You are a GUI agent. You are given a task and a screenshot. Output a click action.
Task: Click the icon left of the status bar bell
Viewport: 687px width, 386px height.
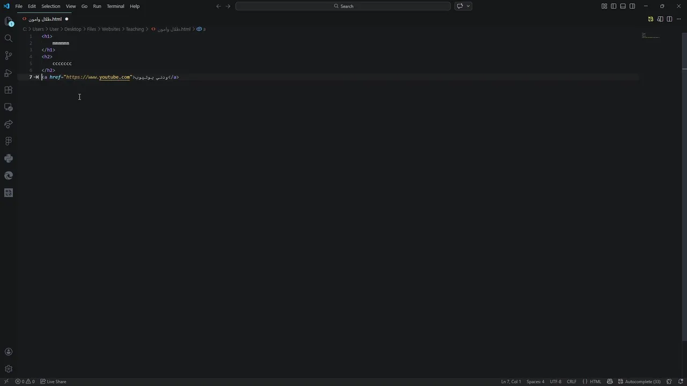669,382
